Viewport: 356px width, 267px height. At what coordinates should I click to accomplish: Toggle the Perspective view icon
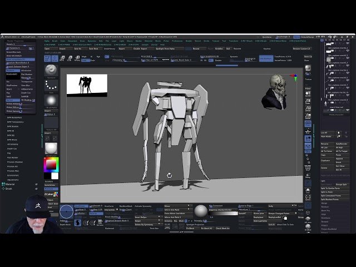click(x=308, y=123)
